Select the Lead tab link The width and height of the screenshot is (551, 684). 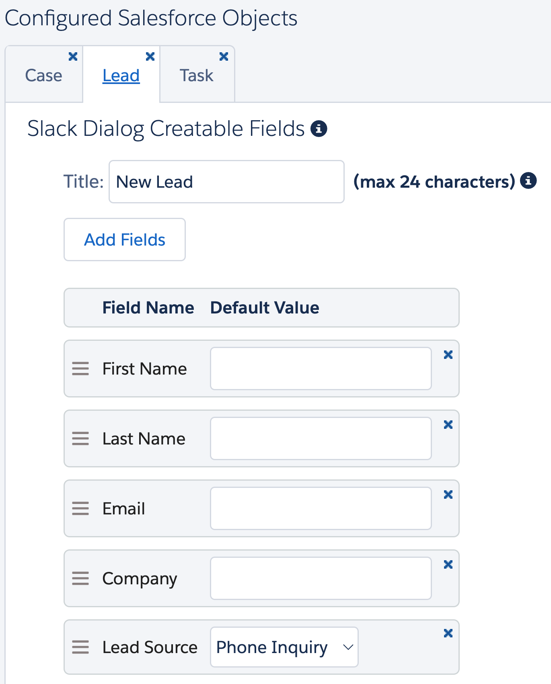(x=121, y=76)
